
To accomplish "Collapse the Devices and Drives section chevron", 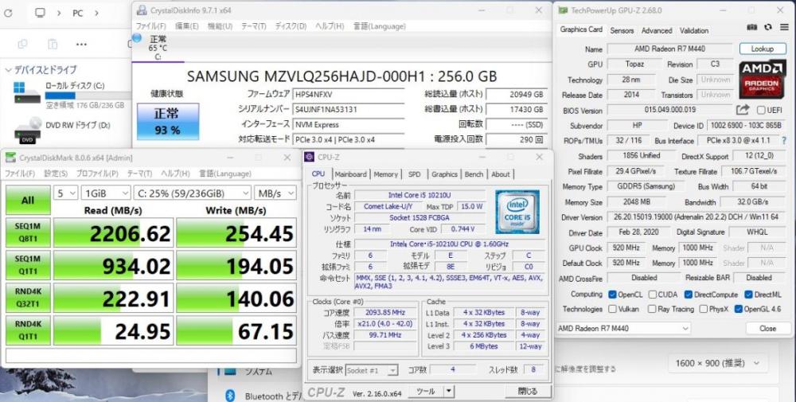I will 8,70.
